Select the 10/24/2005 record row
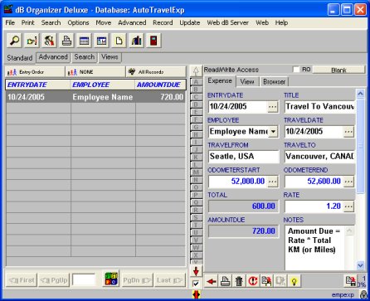Image resolution: width=370 pixels, height=301 pixels. [x=95, y=97]
